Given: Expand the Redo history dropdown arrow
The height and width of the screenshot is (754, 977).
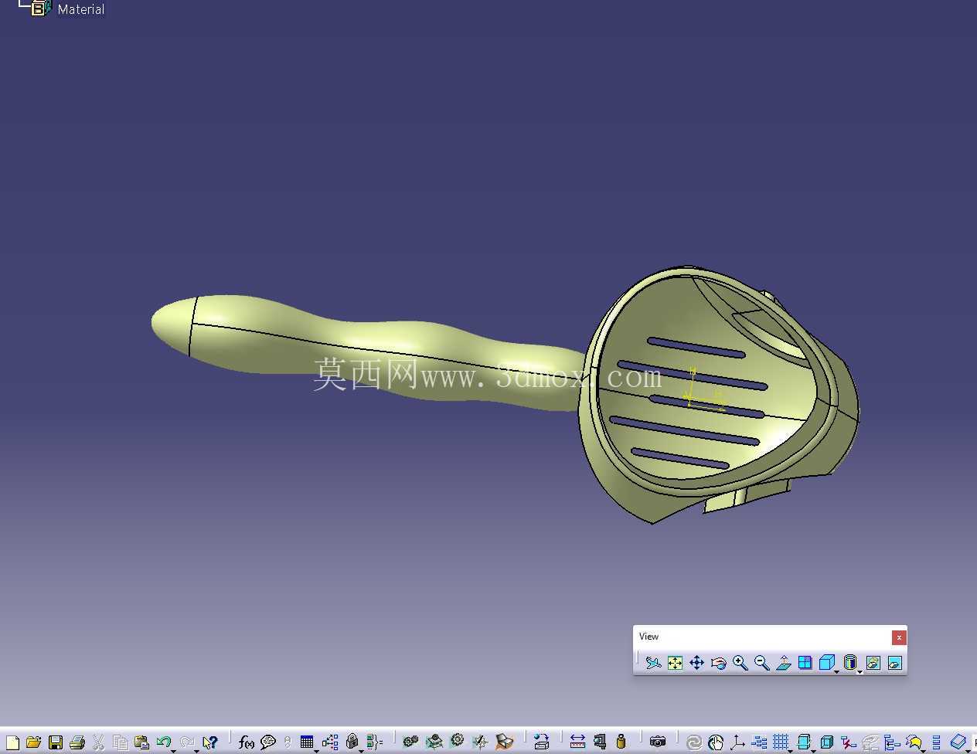Looking at the screenshot, I should (x=196, y=750).
